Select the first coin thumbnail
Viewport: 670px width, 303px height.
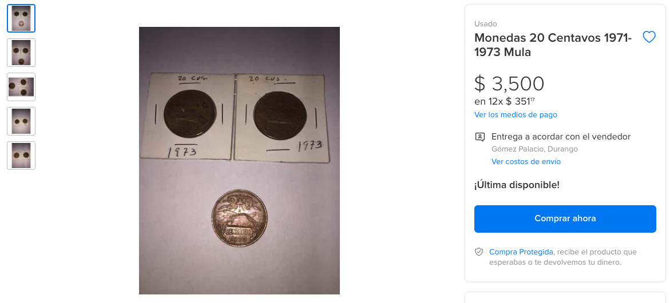click(21, 18)
